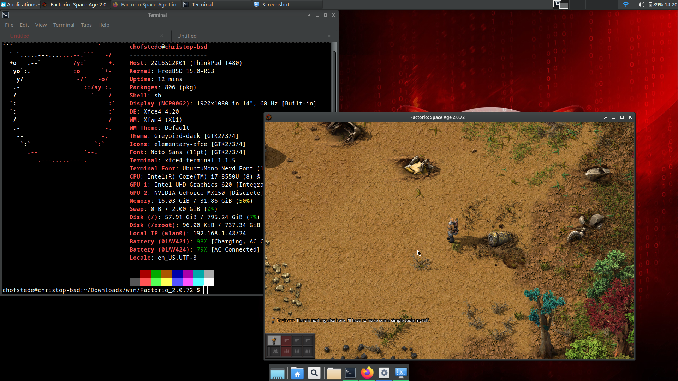Select the pistol in the Factorio quickbar

click(x=286, y=341)
